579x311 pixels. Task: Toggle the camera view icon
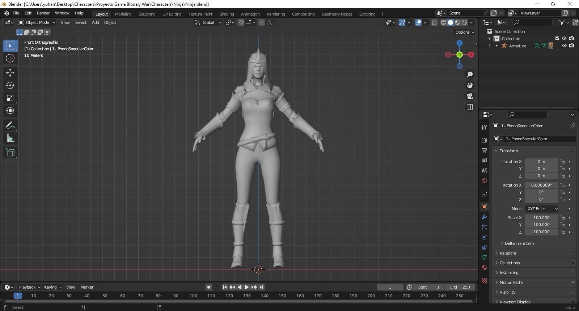coord(470,96)
